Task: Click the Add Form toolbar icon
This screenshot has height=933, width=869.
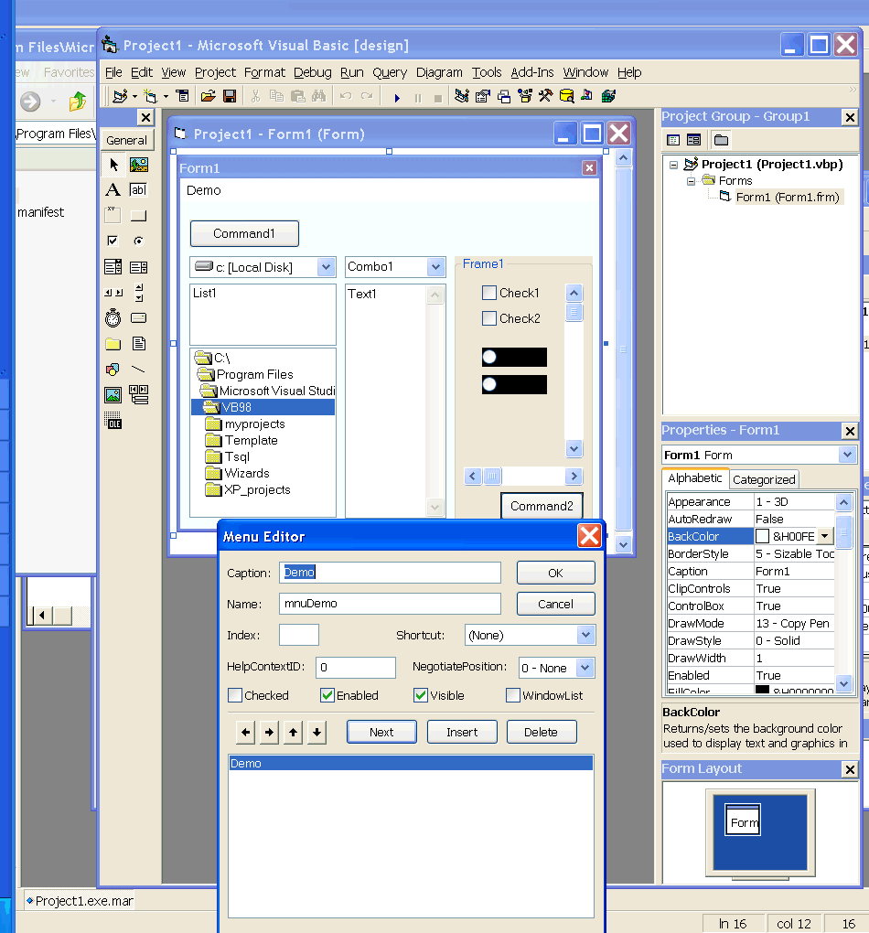Action: 151,96
